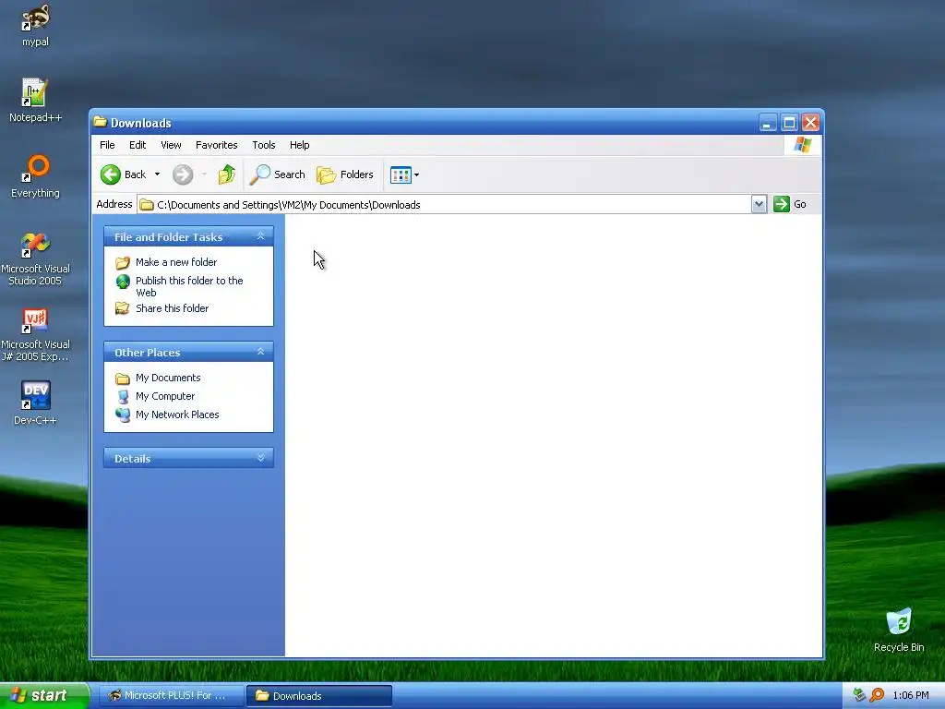This screenshot has width=945, height=709.
Task: Open the File menu
Action: click(107, 145)
